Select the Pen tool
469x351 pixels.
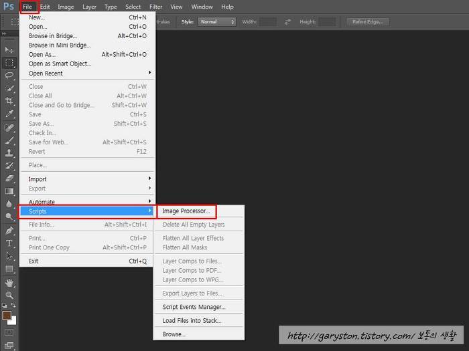9,231
